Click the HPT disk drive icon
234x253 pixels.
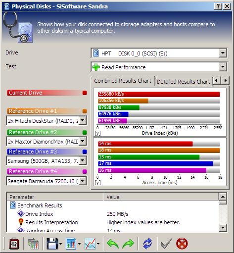pos(96,53)
